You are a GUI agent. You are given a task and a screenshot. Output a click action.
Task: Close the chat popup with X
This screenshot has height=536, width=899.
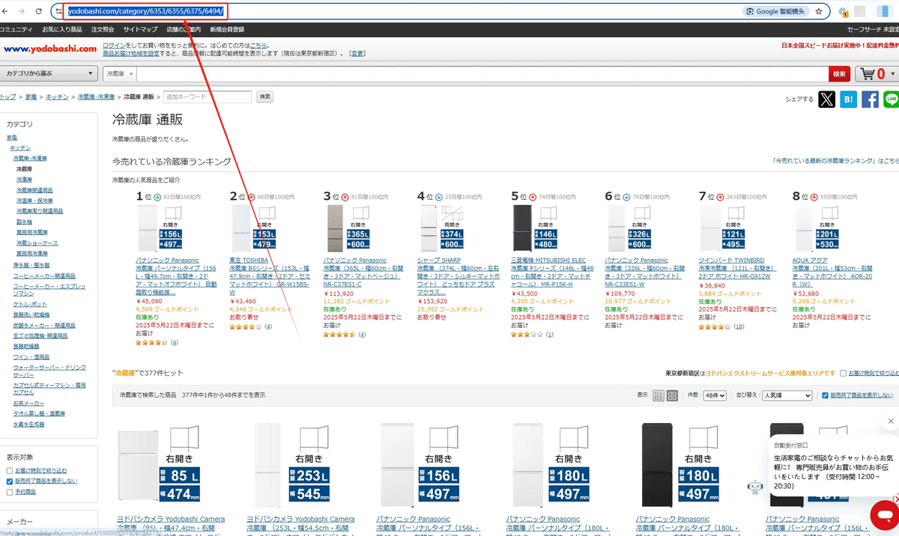[891, 421]
